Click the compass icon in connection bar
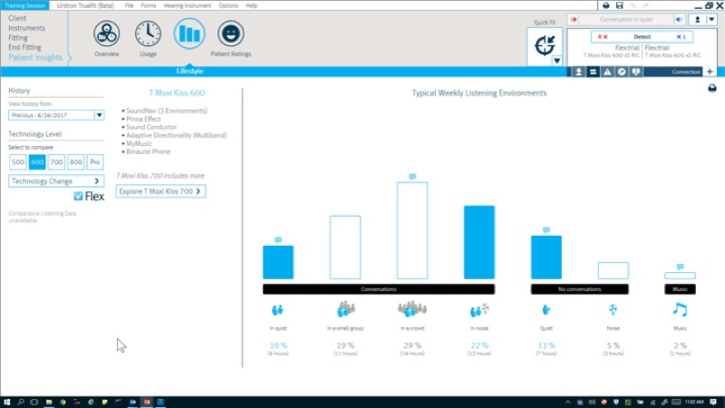 pos(622,72)
